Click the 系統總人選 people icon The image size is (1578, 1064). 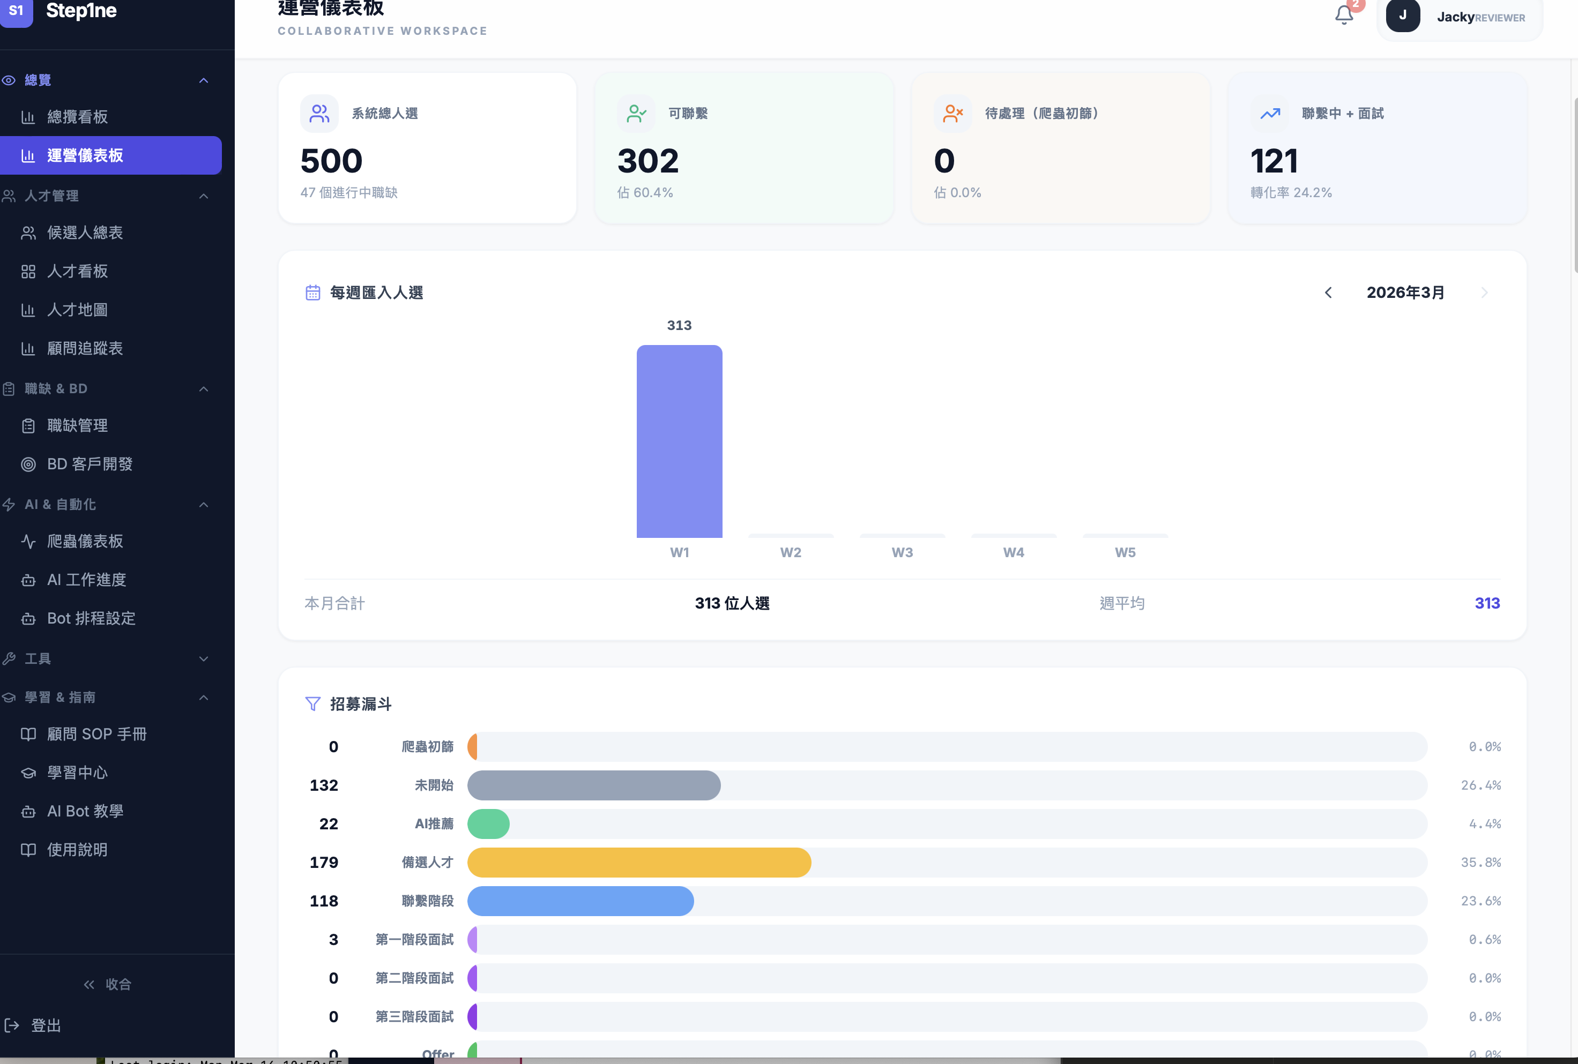click(319, 114)
